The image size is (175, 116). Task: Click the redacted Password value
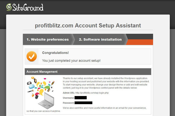coord(83,103)
